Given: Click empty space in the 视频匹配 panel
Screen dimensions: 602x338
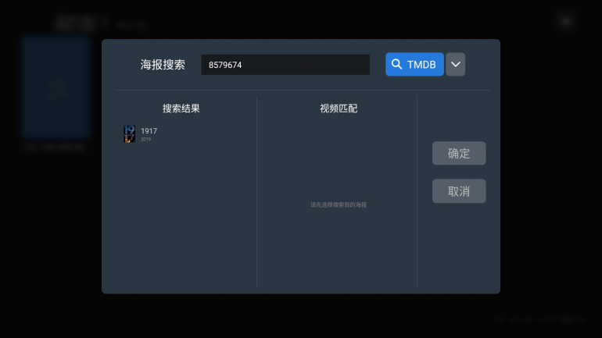Looking at the screenshot, I should tap(338, 250).
